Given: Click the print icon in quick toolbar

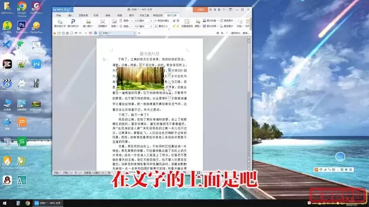Looking at the screenshot, I should (67, 33).
